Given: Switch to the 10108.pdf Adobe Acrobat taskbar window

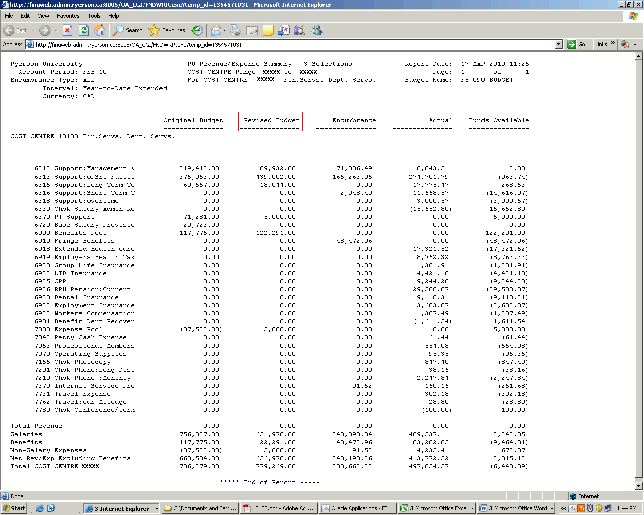Looking at the screenshot, I should 278,508.
